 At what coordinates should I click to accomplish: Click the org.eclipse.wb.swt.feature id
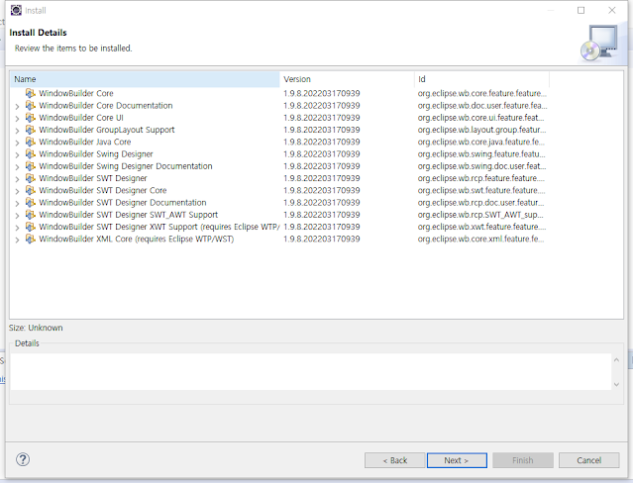pyautogui.click(x=481, y=190)
